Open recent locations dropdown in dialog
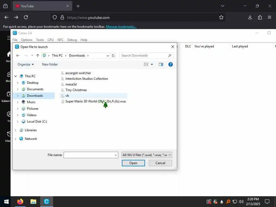Screen dimensions: 276x207 point(32,56)
